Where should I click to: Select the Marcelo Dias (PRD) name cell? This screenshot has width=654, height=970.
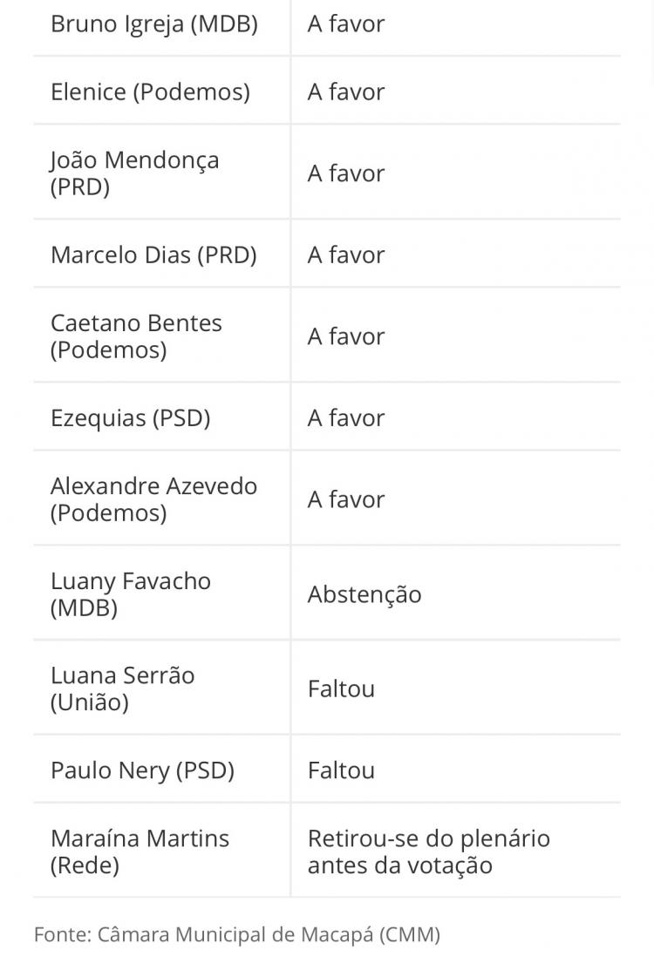(153, 255)
